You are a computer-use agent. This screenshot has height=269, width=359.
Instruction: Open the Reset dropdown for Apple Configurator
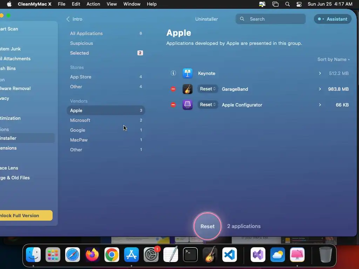[x=208, y=104]
